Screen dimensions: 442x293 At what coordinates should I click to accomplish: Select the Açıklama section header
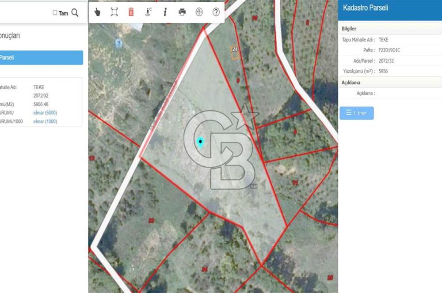pos(390,83)
